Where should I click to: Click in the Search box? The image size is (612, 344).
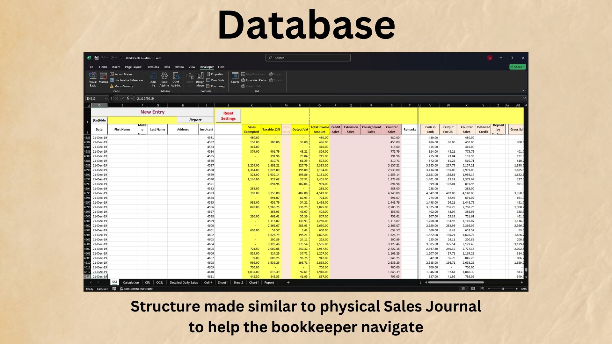point(308,58)
